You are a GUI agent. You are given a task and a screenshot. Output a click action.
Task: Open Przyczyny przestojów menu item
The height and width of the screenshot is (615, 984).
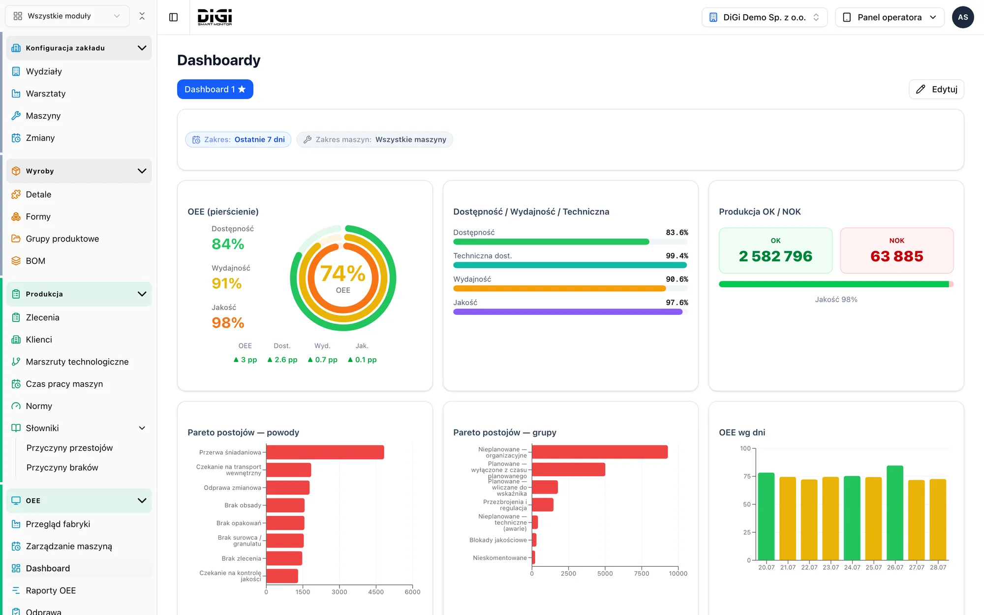point(69,448)
